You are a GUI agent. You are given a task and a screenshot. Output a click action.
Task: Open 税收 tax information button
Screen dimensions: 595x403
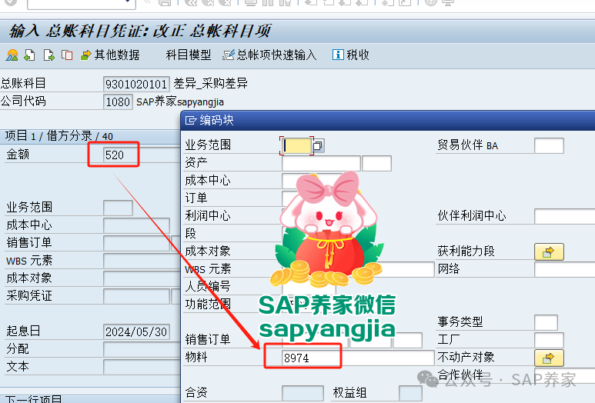351,55
